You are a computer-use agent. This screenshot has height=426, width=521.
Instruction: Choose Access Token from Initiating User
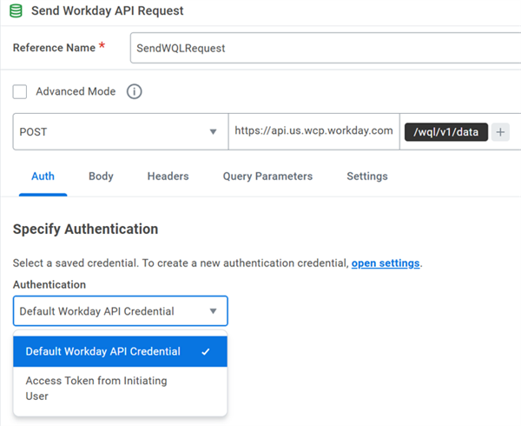point(121,389)
